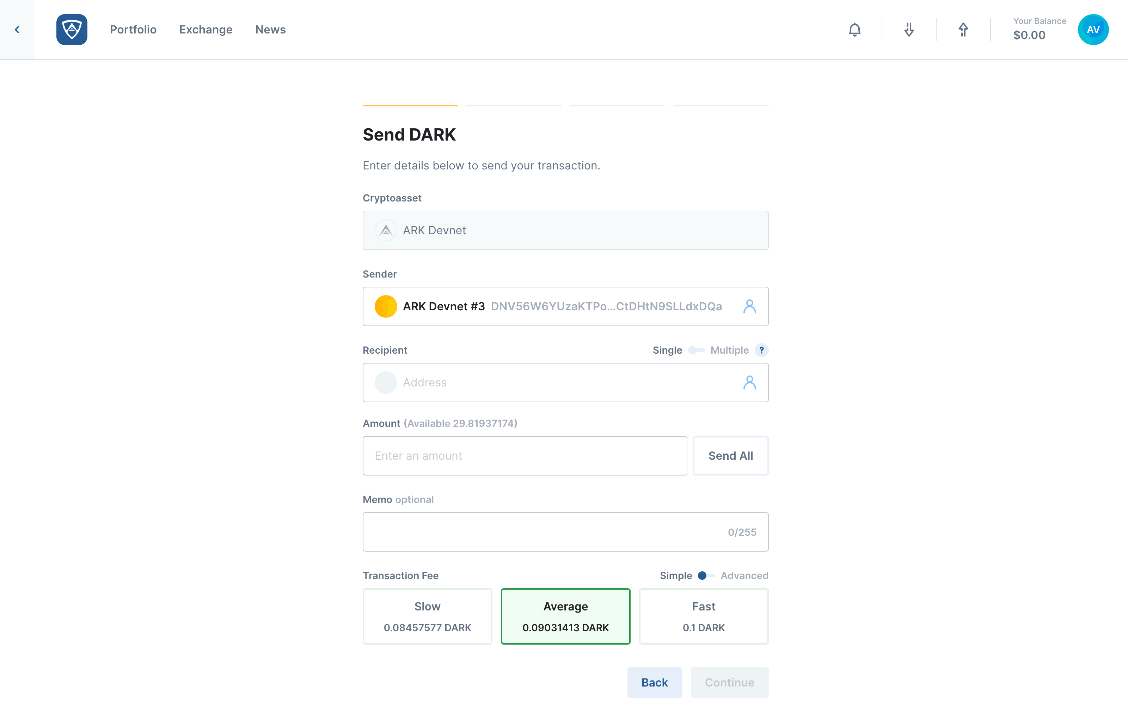The image size is (1128, 708).
Task: Open the News page
Action: (x=270, y=30)
